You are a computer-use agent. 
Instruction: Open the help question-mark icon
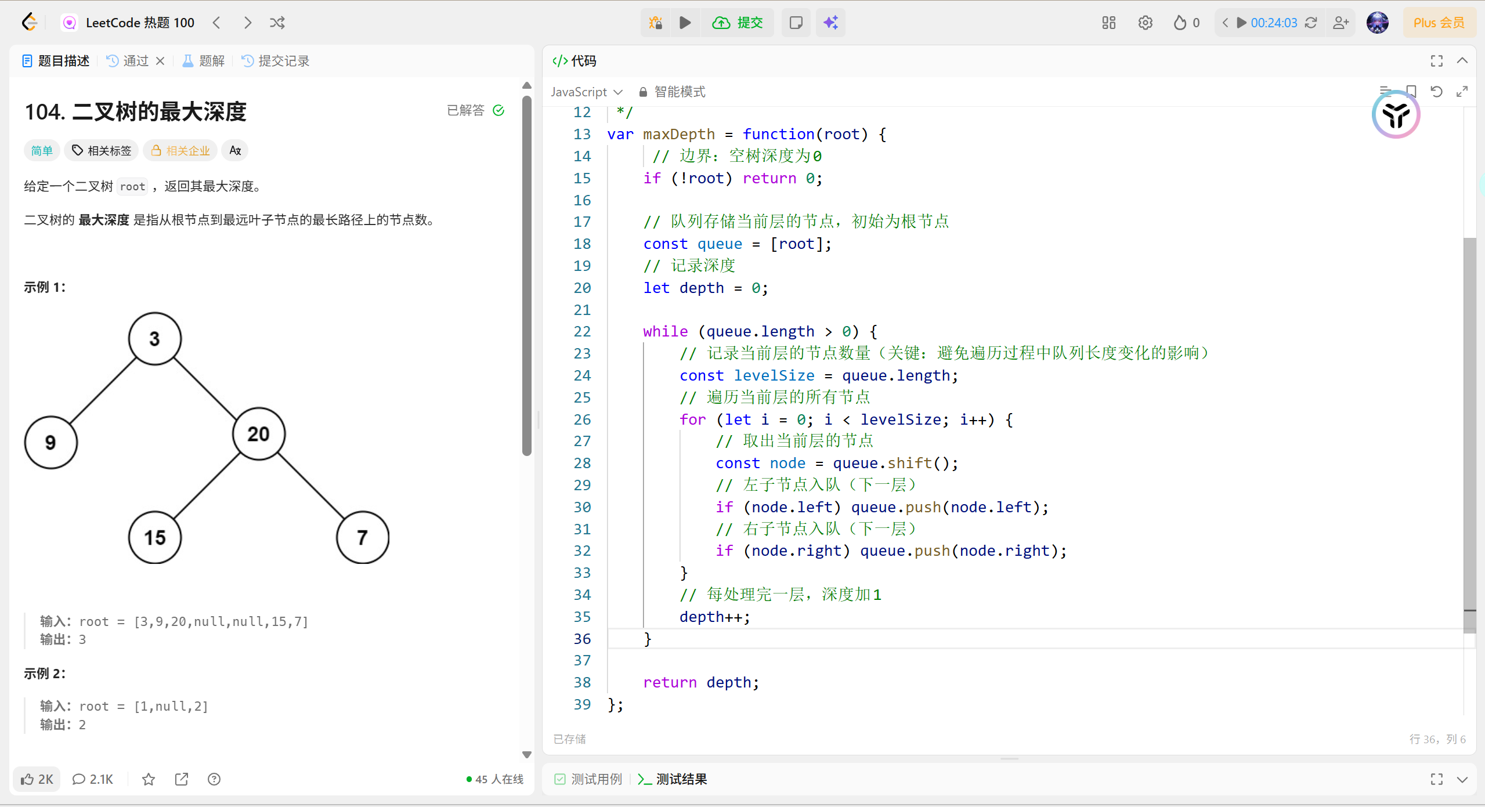pos(214,779)
